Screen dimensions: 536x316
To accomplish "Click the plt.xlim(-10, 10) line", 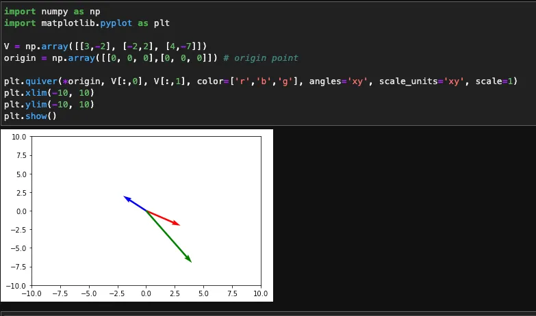I will pos(49,93).
